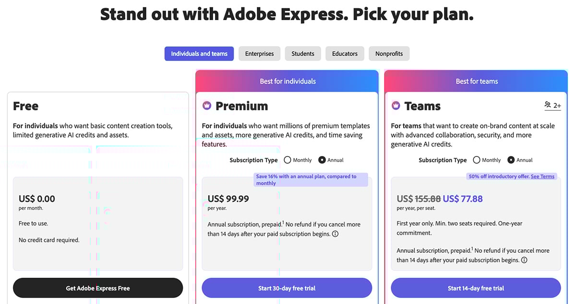Click the Premium plan crown icon
Image resolution: width=576 pixels, height=304 pixels.
click(x=206, y=105)
